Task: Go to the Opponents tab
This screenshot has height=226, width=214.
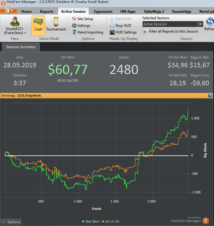Action: coord(103,12)
